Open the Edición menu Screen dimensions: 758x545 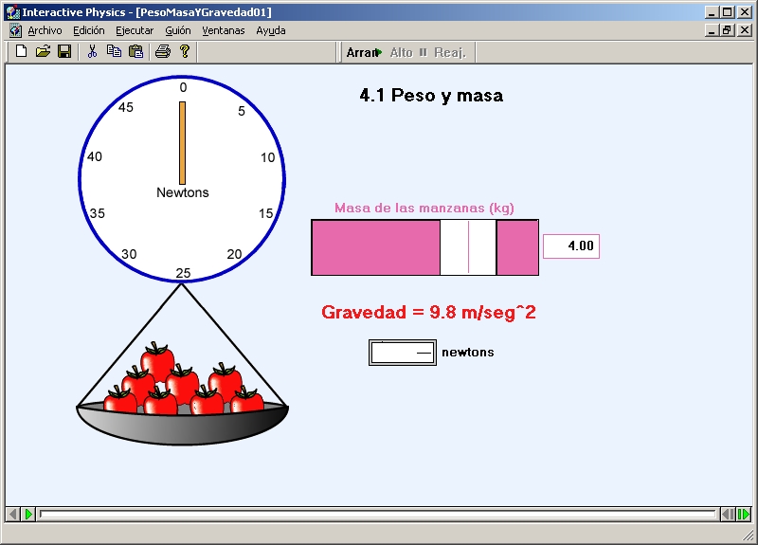click(x=88, y=30)
